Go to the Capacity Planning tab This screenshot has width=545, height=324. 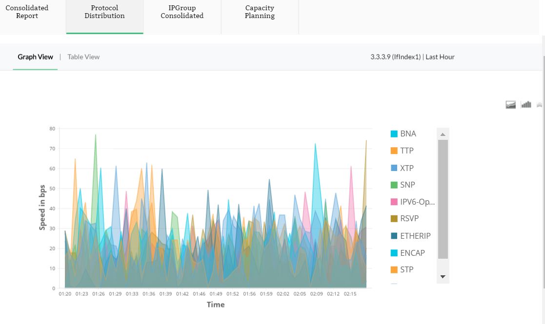pyautogui.click(x=260, y=12)
